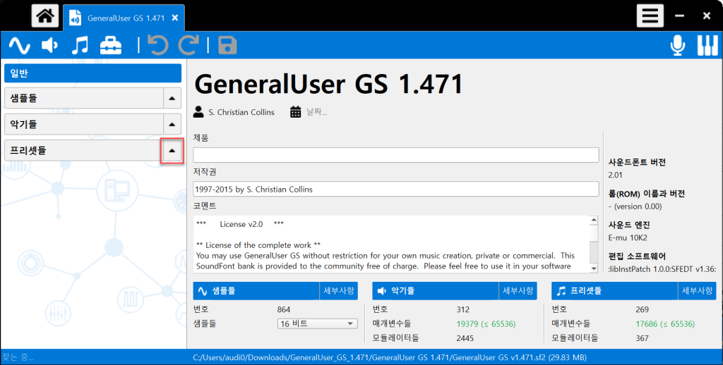Open 세부사항 details for 프리셋들
The width and height of the screenshot is (723, 365).
pyautogui.click(x=697, y=291)
